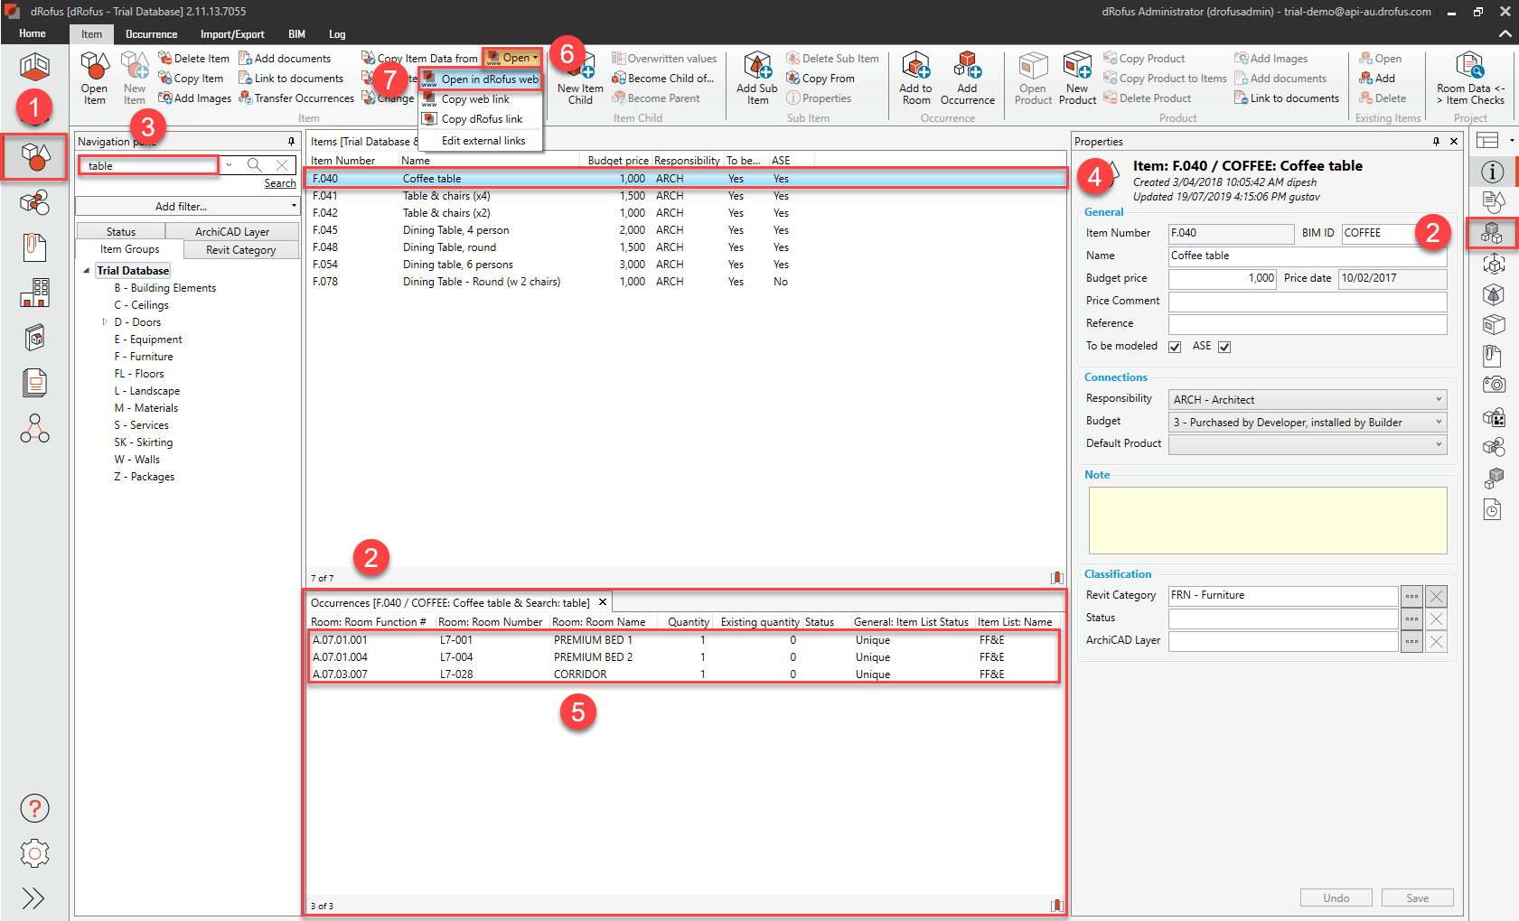The width and height of the screenshot is (1519, 921).
Task: Click the Save button in Properties panel
Action: tap(1417, 898)
